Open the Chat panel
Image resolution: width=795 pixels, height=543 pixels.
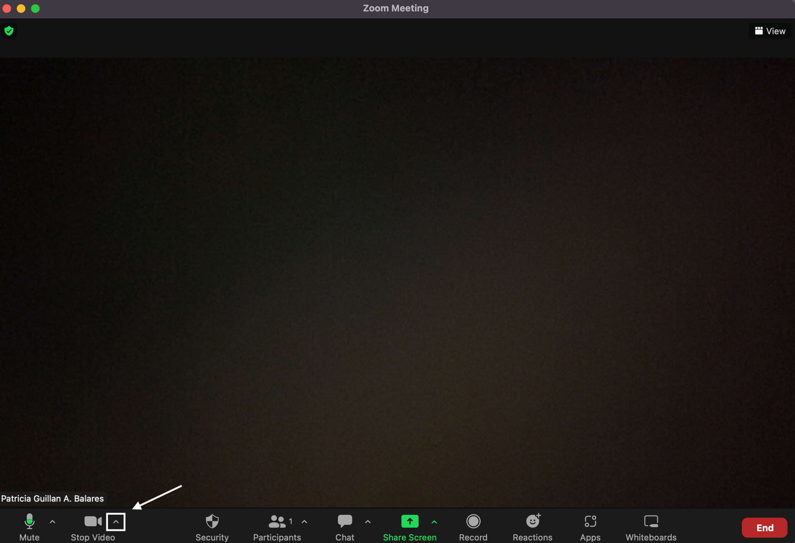click(x=345, y=527)
